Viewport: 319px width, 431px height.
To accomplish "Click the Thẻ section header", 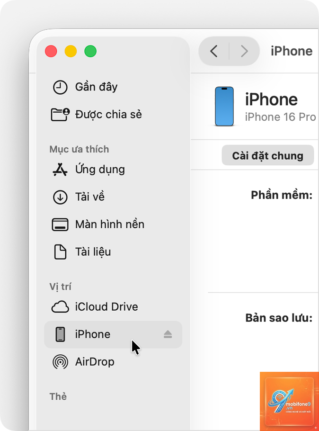I will click(58, 396).
